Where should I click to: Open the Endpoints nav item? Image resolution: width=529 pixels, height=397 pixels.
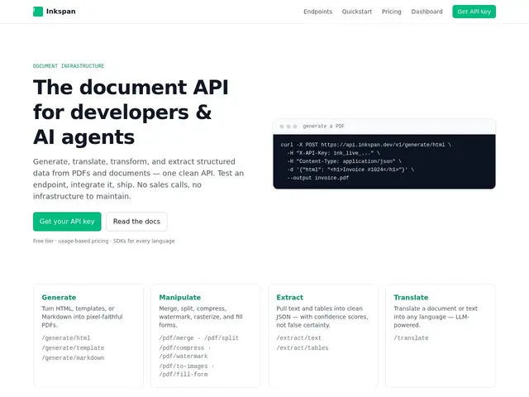tap(317, 12)
